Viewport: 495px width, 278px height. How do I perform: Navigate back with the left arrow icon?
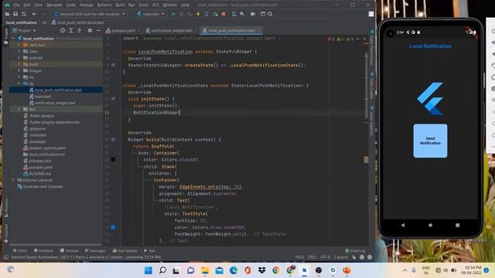tap(34, 14)
